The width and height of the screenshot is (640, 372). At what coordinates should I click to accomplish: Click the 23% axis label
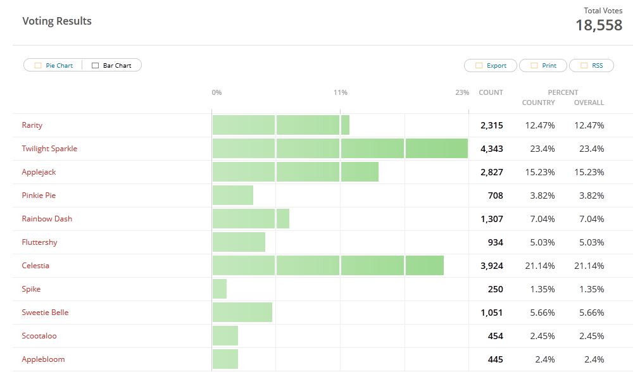point(462,92)
